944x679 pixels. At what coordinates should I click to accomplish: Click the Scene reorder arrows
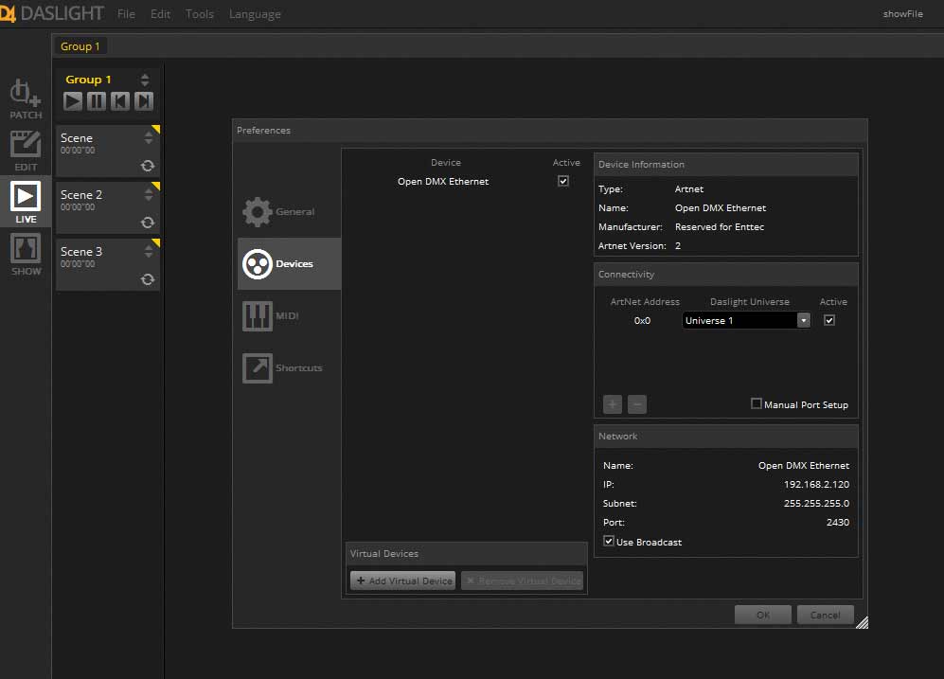pos(148,138)
